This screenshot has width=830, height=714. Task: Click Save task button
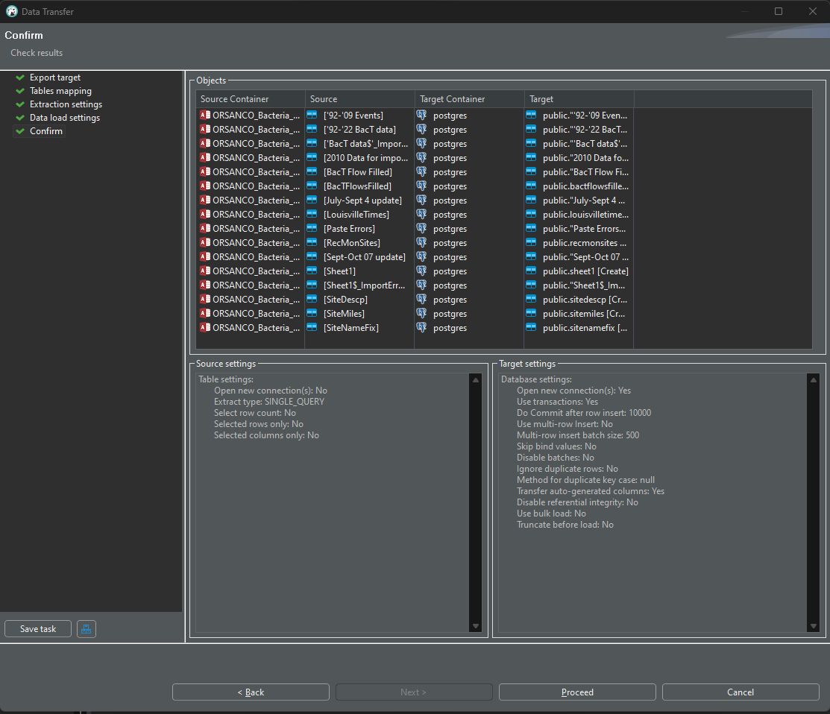click(x=38, y=628)
